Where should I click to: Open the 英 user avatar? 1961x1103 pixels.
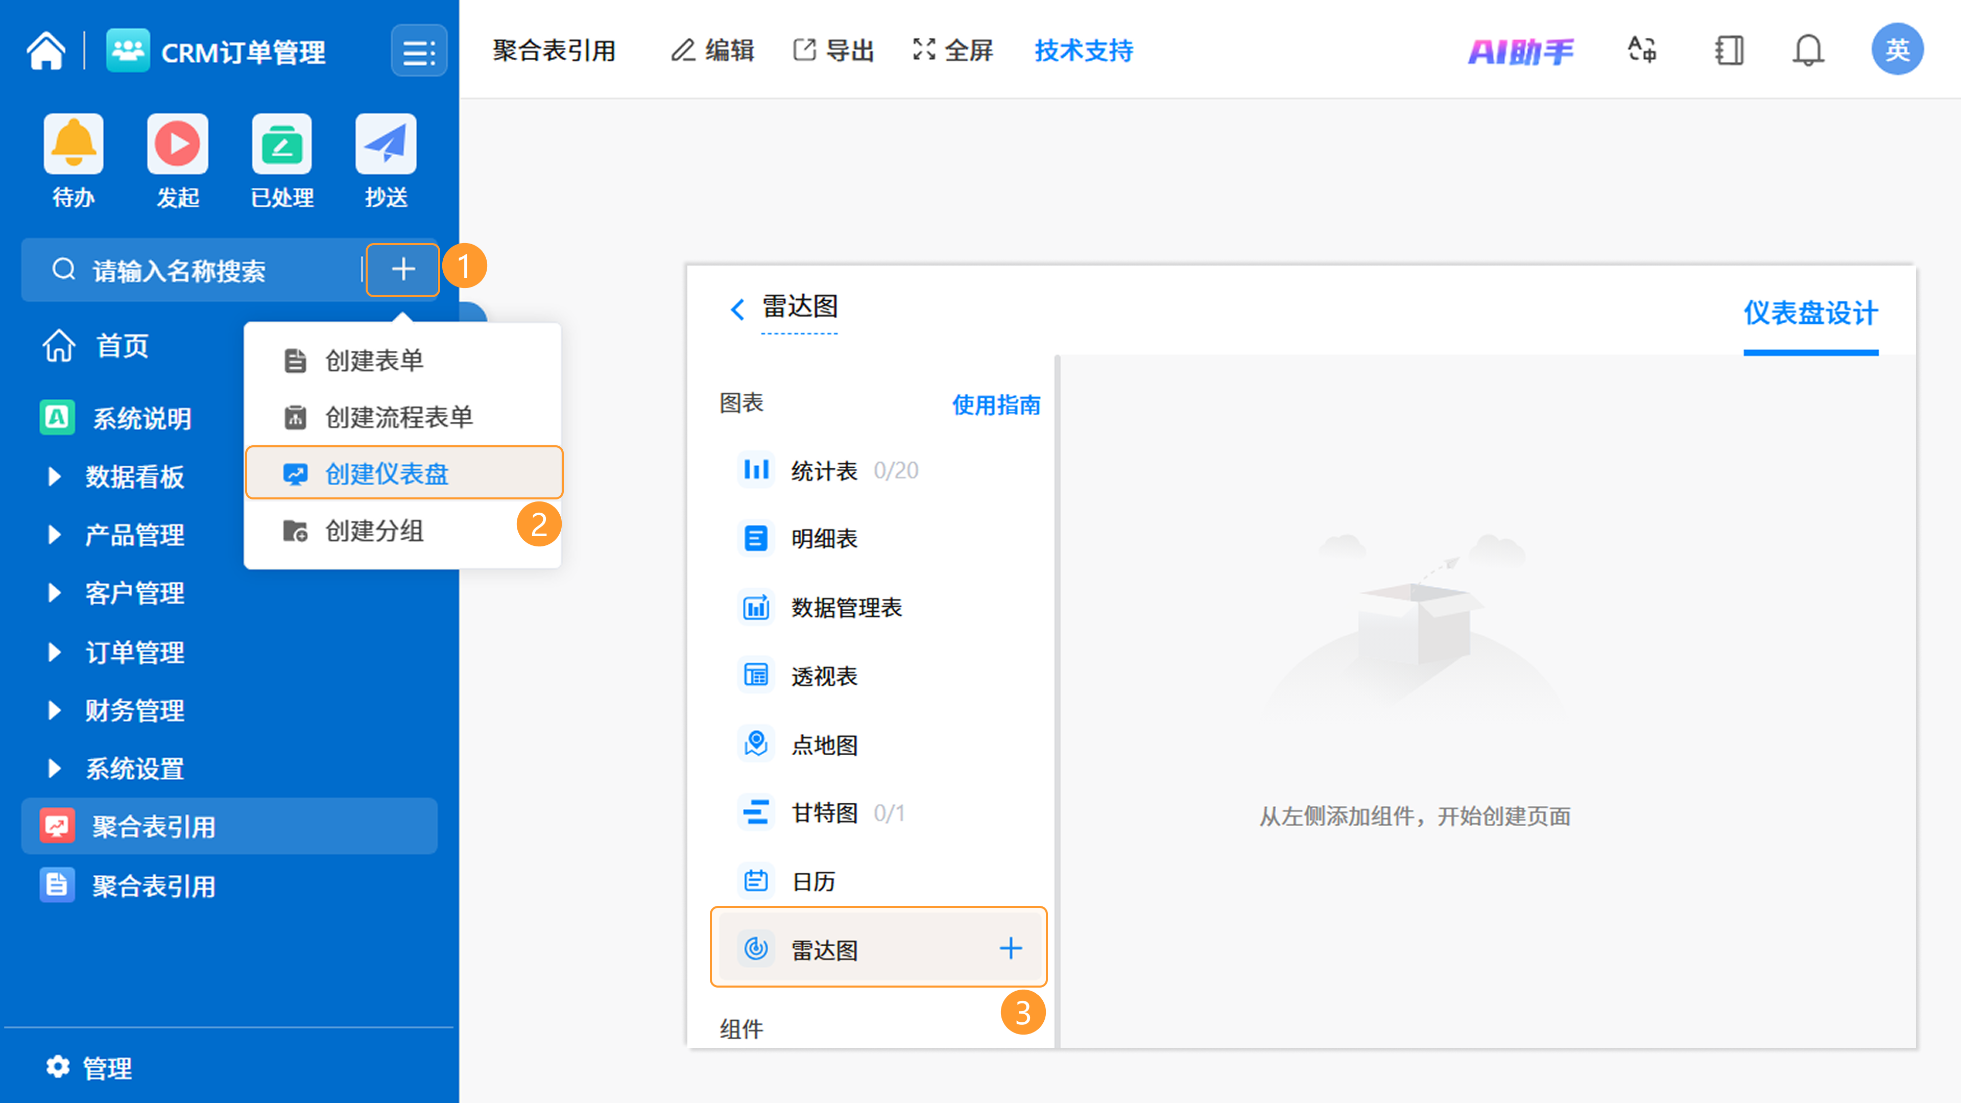(1897, 50)
